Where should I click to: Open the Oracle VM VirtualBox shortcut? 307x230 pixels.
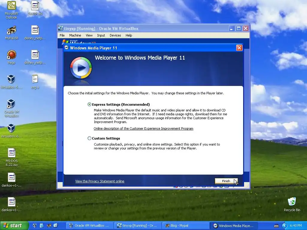tap(11, 108)
